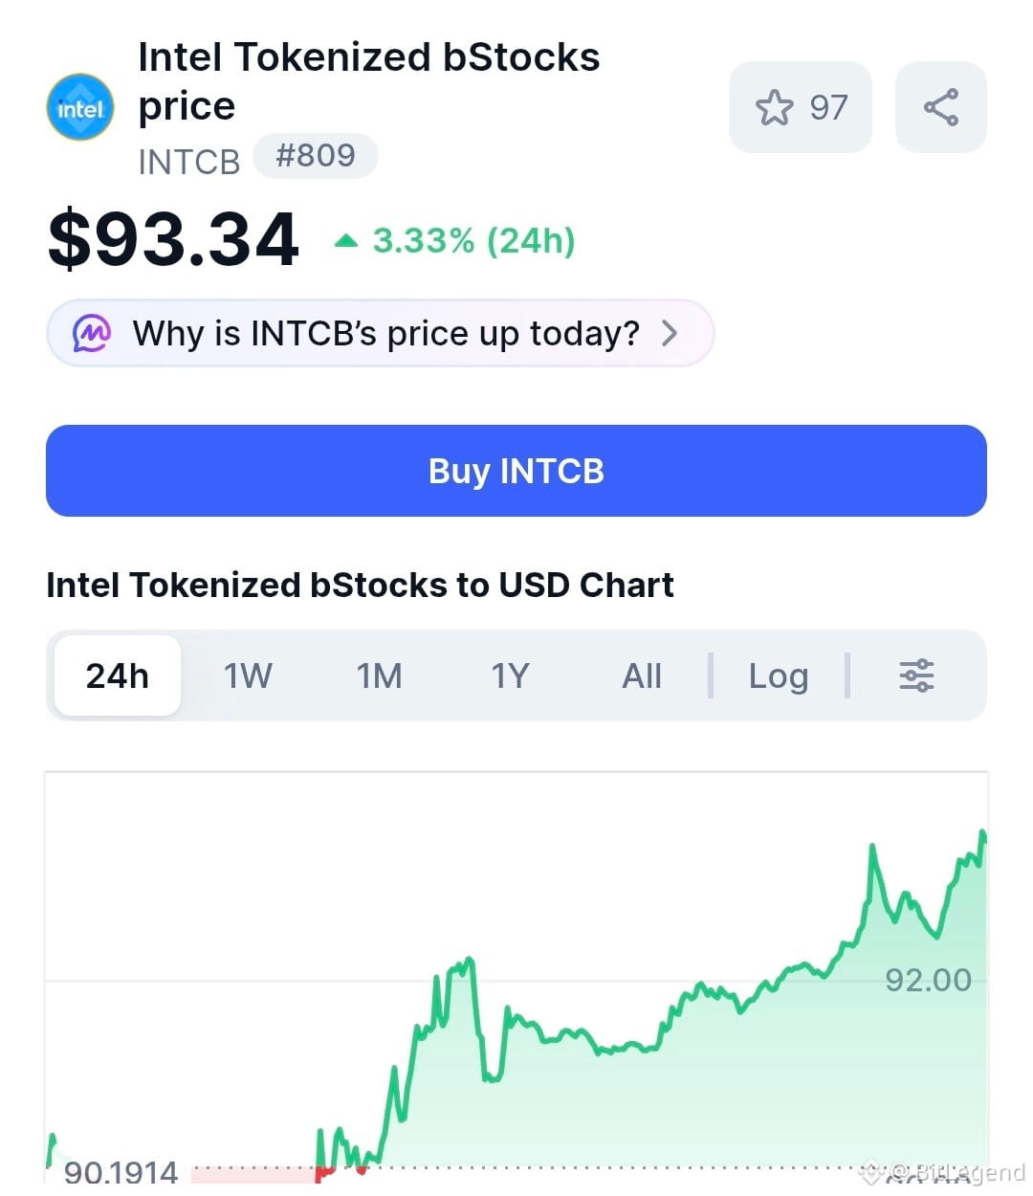This screenshot has width=1033, height=1196.
Task: Click the 90.1914 baseline price label
Action: coord(121,1171)
